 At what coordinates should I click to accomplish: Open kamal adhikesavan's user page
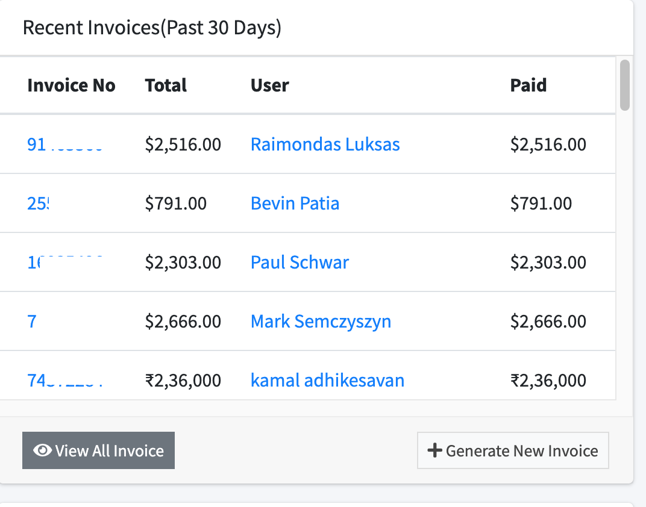[x=328, y=381]
